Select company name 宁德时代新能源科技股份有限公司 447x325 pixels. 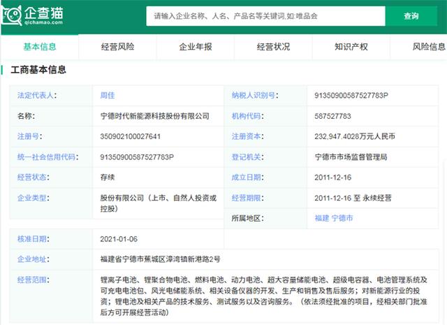pos(155,116)
